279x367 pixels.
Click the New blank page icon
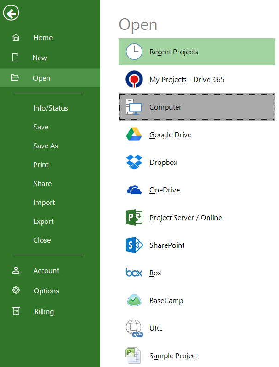(16, 58)
